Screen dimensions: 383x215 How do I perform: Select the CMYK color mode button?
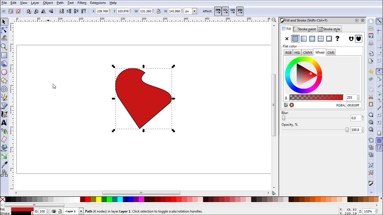click(x=308, y=53)
